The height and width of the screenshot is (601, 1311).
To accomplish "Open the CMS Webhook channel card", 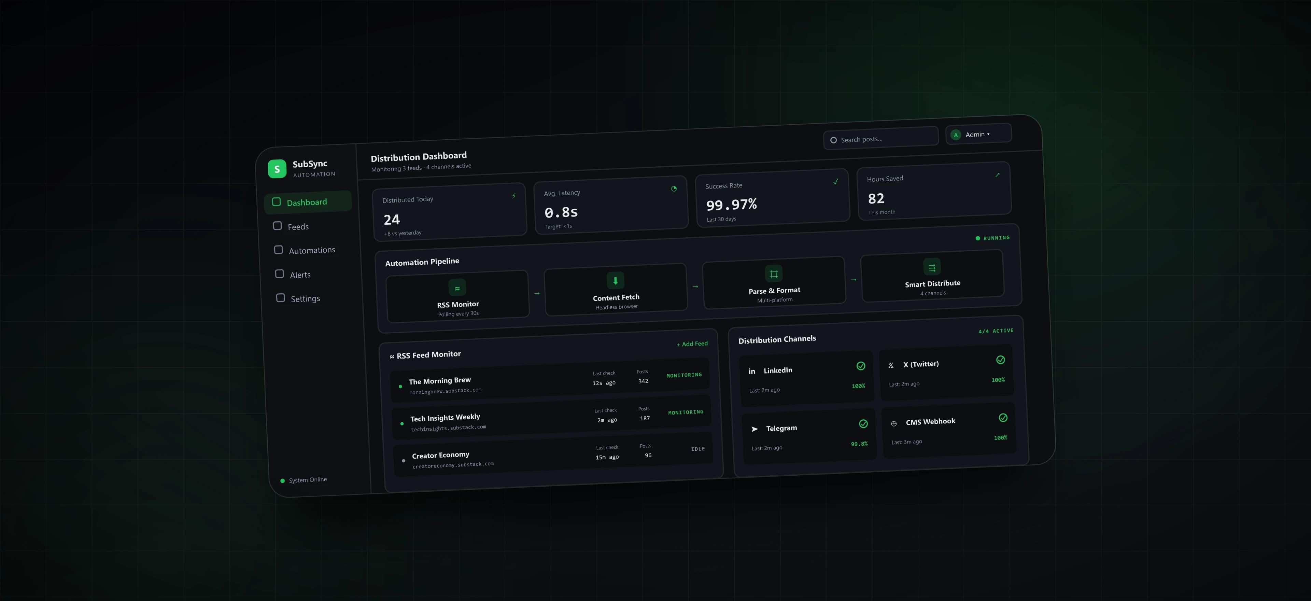I will (949, 431).
